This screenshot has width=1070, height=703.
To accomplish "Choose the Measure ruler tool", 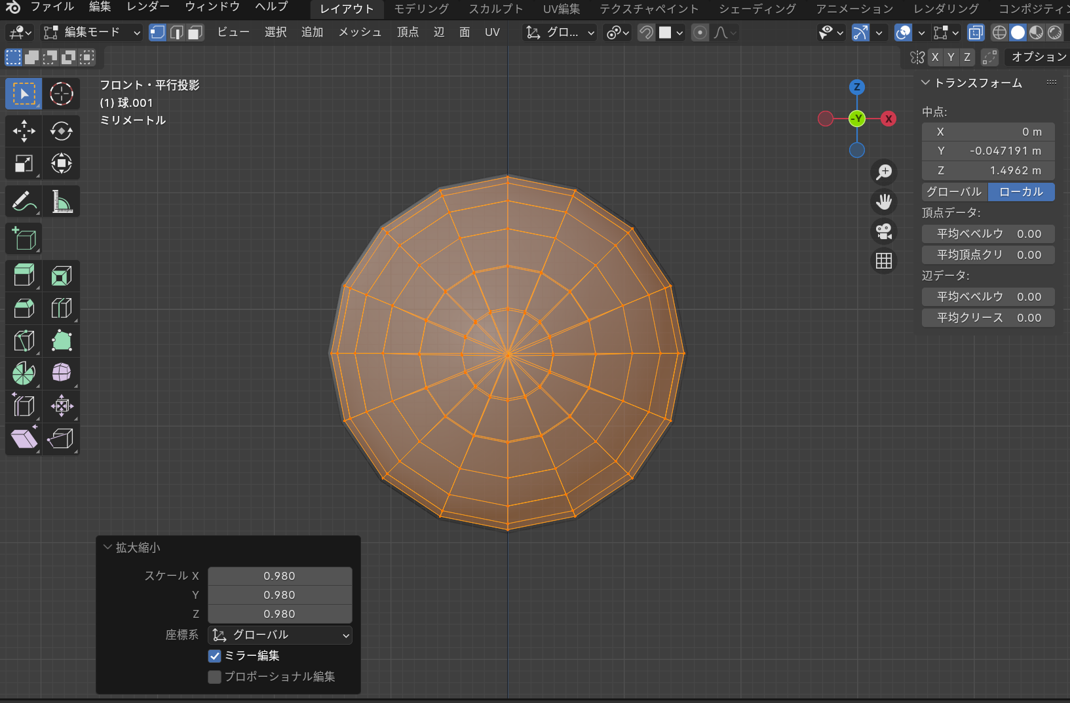I will pyautogui.click(x=61, y=202).
